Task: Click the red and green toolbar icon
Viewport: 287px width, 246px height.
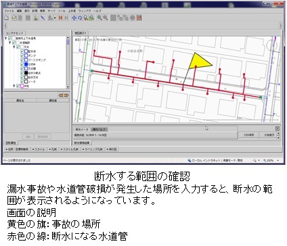Action: coord(139,18)
